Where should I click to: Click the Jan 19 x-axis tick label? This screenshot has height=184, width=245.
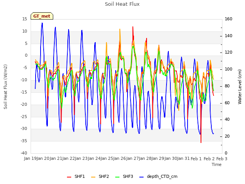pyautogui.click(x=30, y=159)
